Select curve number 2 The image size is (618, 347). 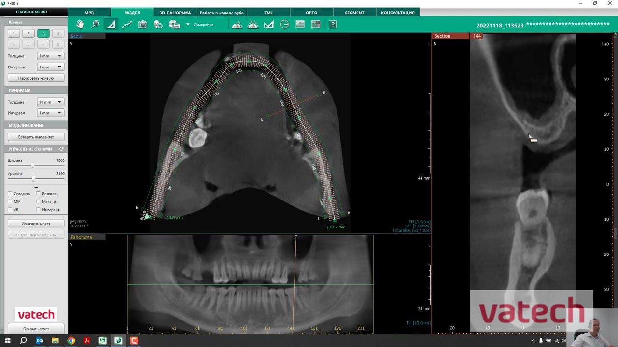pyautogui.click(x=28, y=34)
